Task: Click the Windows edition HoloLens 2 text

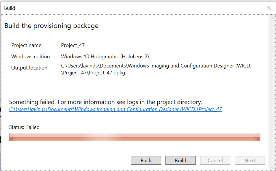Action: click(x=105, y=57)
